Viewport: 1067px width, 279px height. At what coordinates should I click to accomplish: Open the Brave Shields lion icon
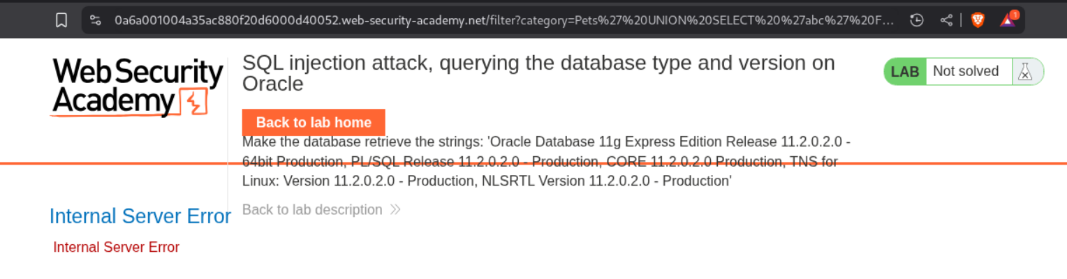pyautogui.click(x=978, y=20)
